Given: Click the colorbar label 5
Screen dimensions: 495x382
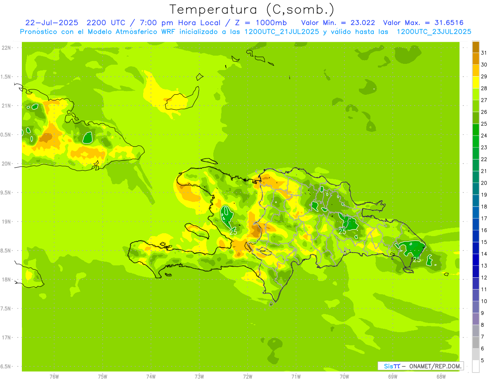Looking at the screenshot, I should pos(482,361).
